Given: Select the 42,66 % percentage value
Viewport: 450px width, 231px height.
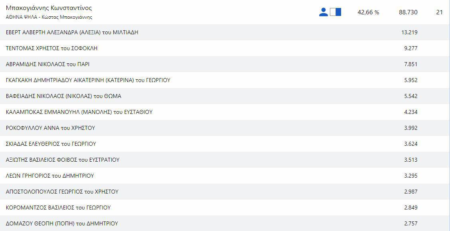Looking at the screenshot, I should 368,12.
